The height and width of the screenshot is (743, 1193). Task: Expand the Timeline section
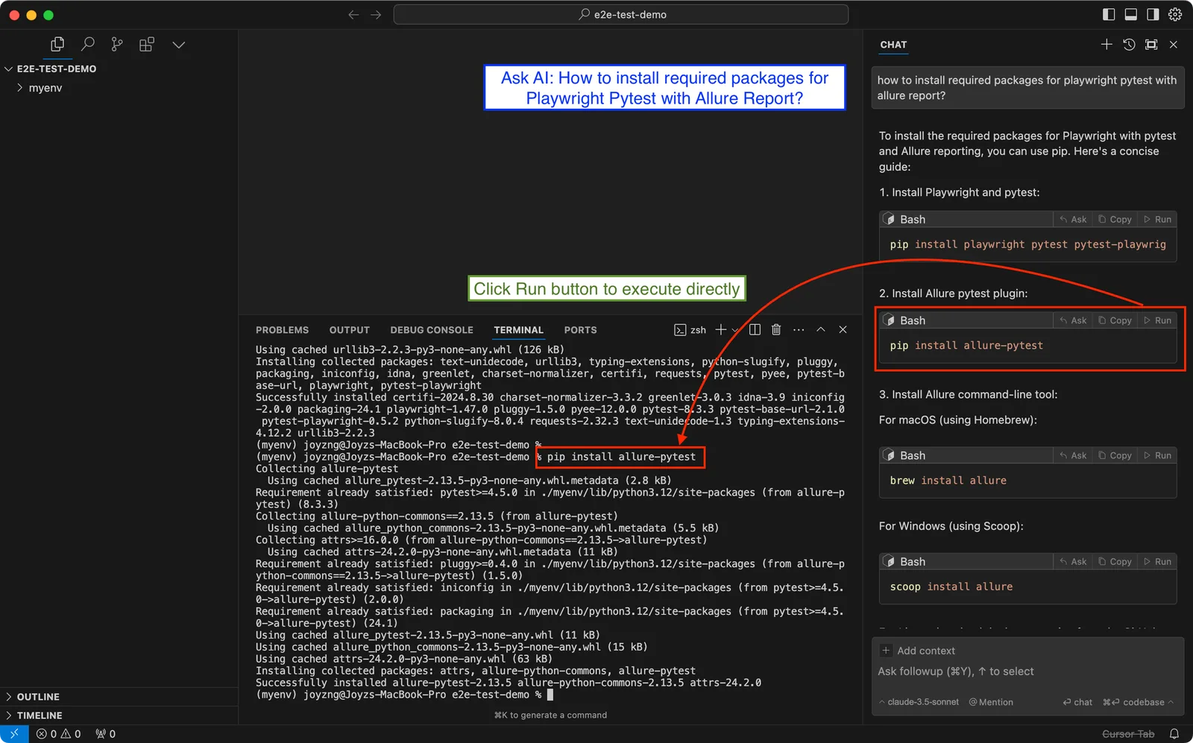point(40,715)
